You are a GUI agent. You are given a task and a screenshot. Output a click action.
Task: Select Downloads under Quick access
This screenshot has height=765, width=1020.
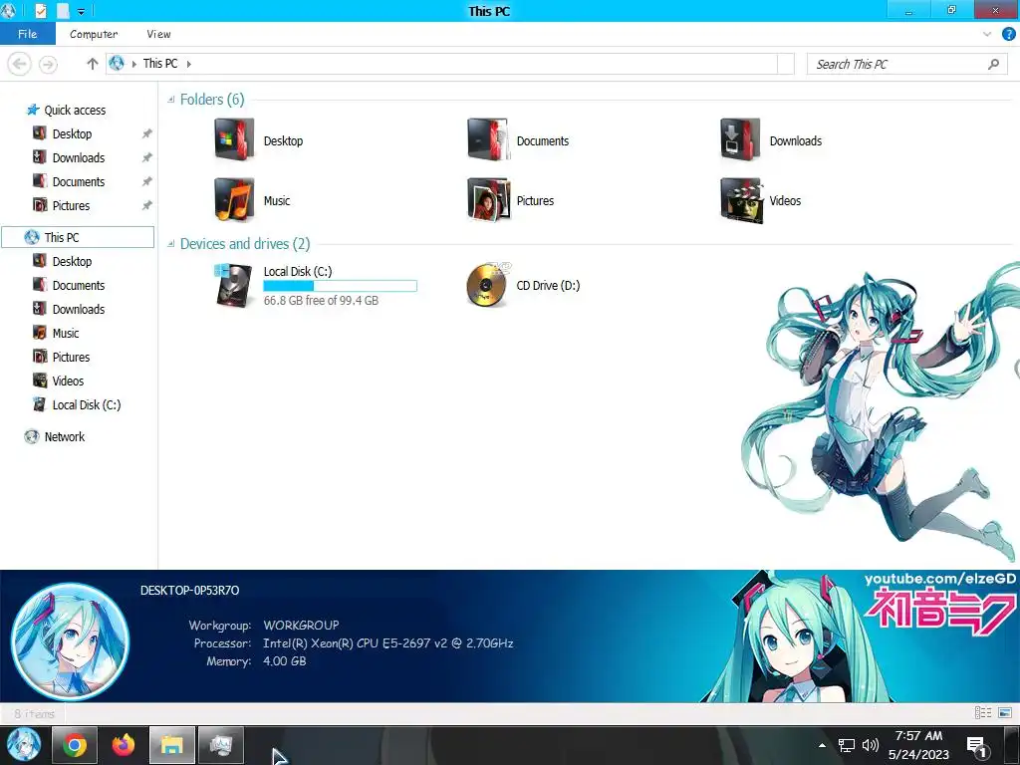click(x=78, y=158)
